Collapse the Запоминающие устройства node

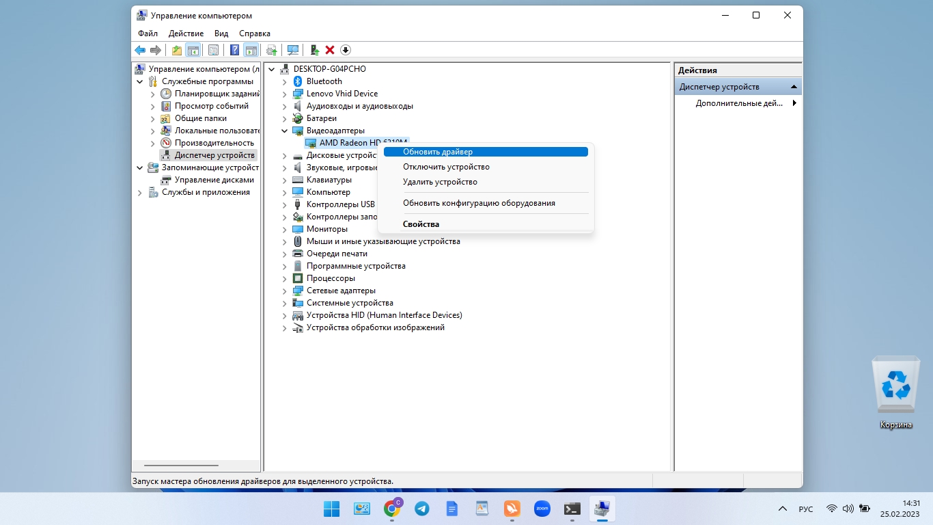pos(140,167)
